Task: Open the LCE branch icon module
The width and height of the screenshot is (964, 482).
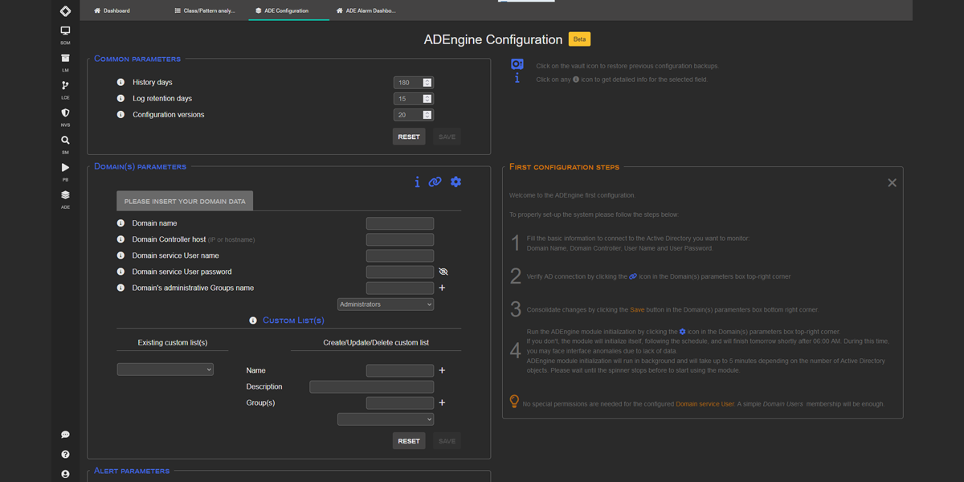Action: coord(65,87)
